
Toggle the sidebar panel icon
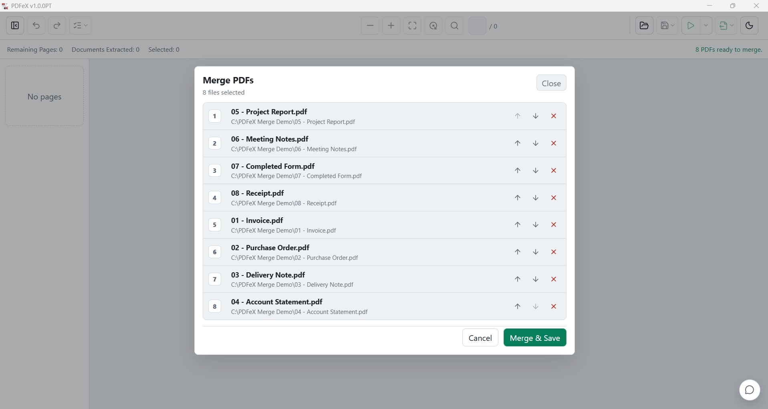(15, 26)
